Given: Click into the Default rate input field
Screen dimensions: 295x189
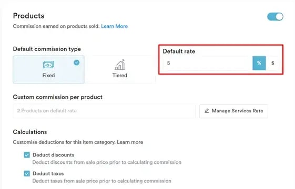Looking at the screenshot, I should pyautogui.click(x=208, y=63).
